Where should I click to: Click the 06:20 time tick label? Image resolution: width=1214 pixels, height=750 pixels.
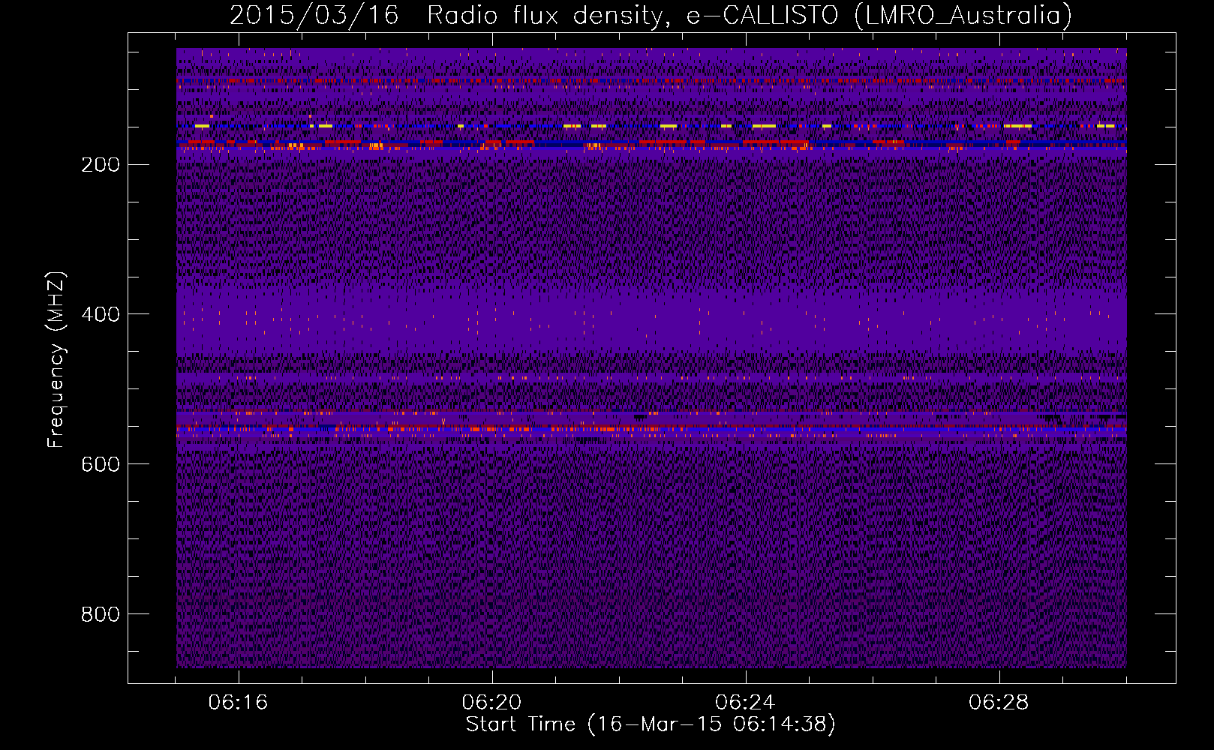(492, 703)
